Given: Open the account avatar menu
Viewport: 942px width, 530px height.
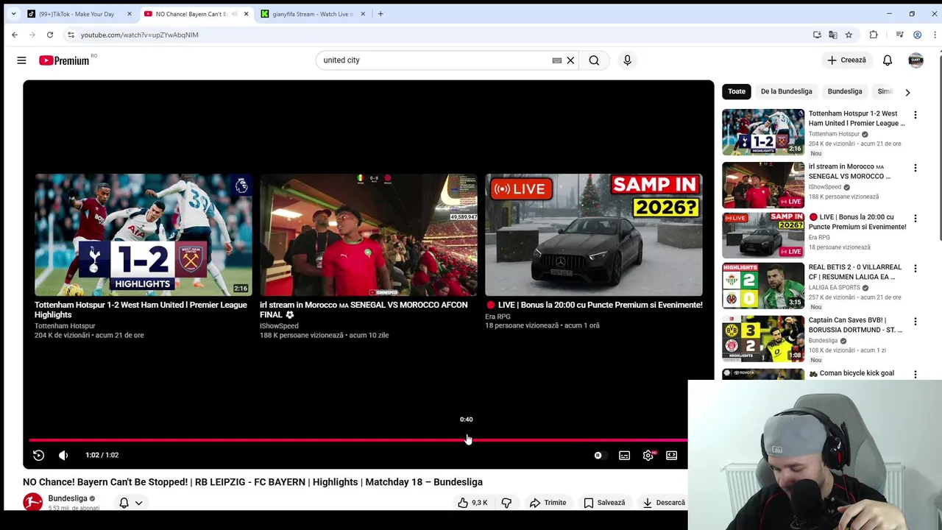Looking at the screenshot, I should click(x=916, y=60).
